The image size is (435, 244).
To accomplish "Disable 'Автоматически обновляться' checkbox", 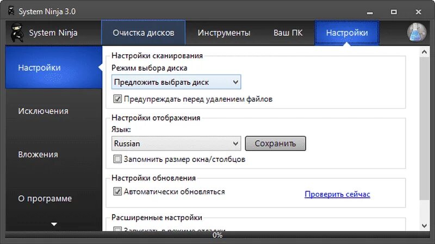I will coord(117,192).
